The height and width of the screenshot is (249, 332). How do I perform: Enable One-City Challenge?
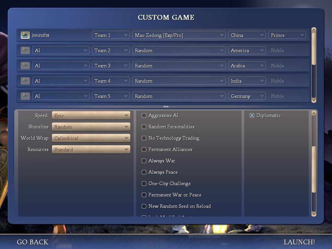[144, 184]
